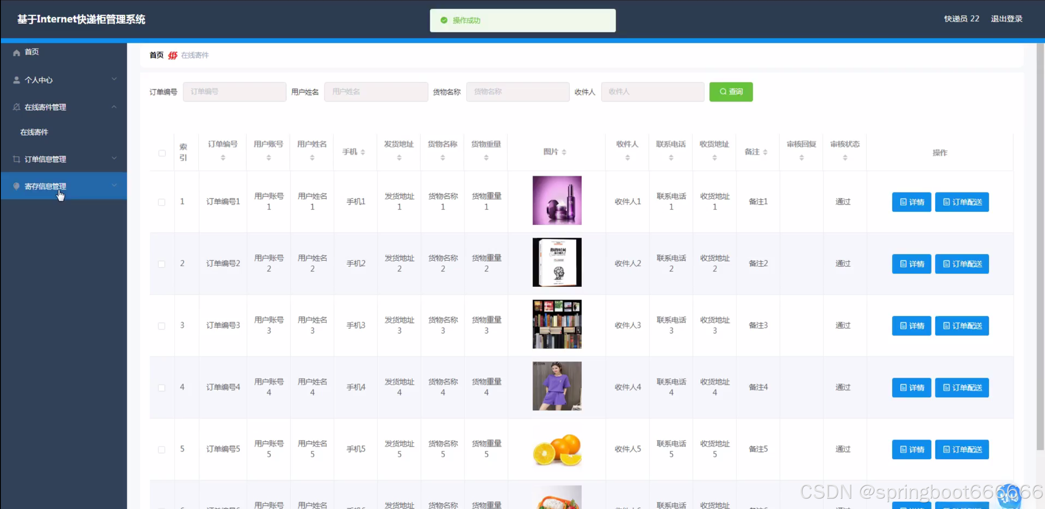Check the checkbox for row 1
Viewport: 1045px width, 509px height.
161,202
